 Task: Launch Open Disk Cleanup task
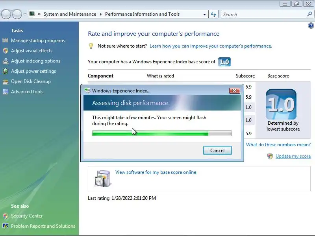point(31,81)
